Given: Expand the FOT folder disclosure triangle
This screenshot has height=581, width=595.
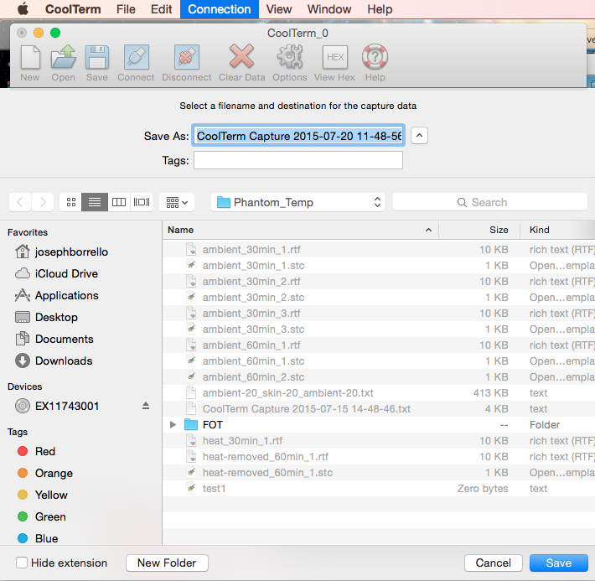Looking at the screenshot, I should pyautogui.click(x=173, y=424).
